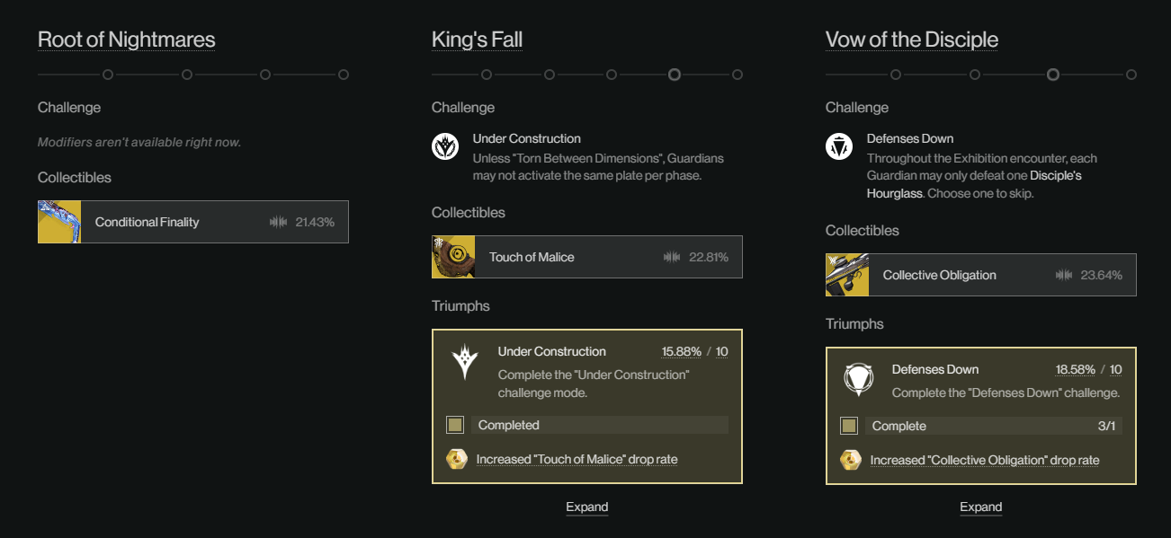Click the Under Construction triumph crown icon
The width and height of the screenshot is (1171, 538).
[x=464, y=363]
